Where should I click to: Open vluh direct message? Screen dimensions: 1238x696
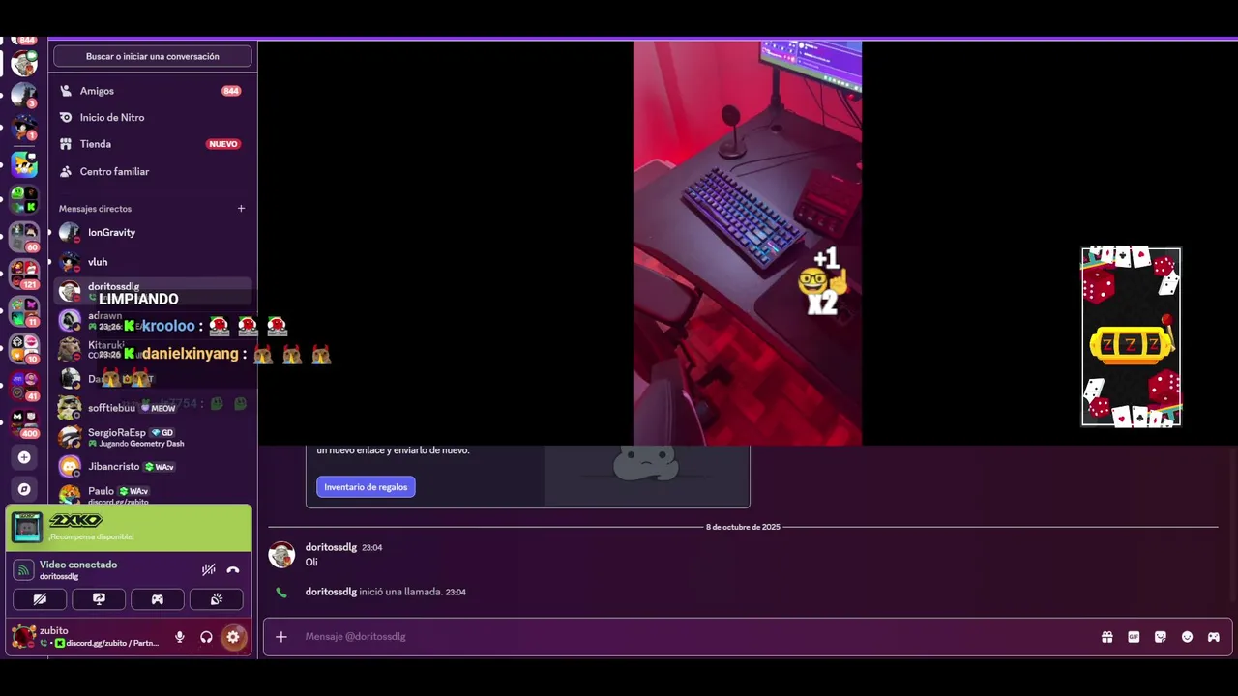click(x=153, y=262)
